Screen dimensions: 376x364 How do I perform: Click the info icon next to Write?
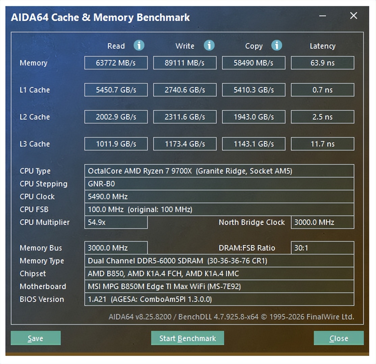coord(209,45)
